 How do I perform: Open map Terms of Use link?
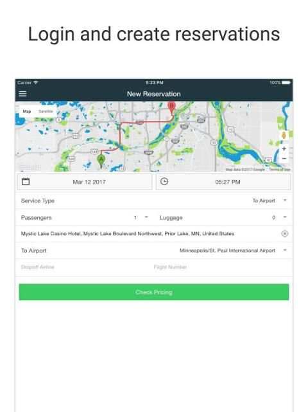pyautogui.click(x=280, y=170)
